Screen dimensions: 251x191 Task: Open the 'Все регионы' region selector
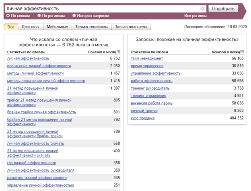[x=195, y=16]
